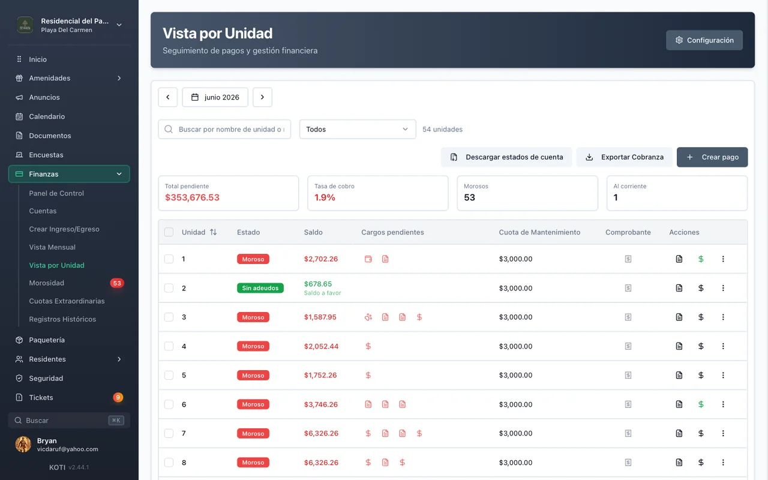Open the three-dot actions menu for unit 7
The height and width of the screenshot is (480, 768).
[723, 433]
